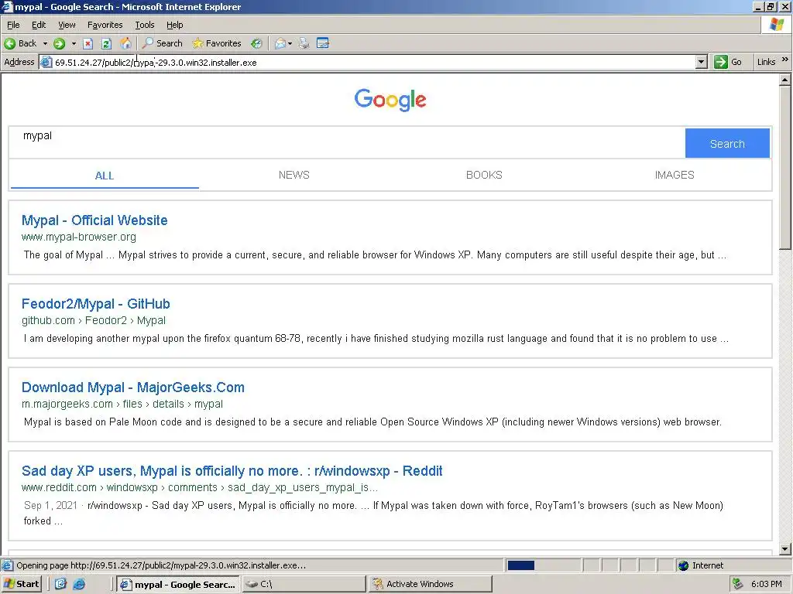Print the page with the printer icon

[304, 43]
